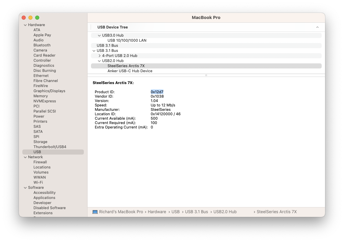This screenshot has height=242, width=344.
Task: Click SteelSeries Arctis 7X in path bar
Action: point(277,212)
